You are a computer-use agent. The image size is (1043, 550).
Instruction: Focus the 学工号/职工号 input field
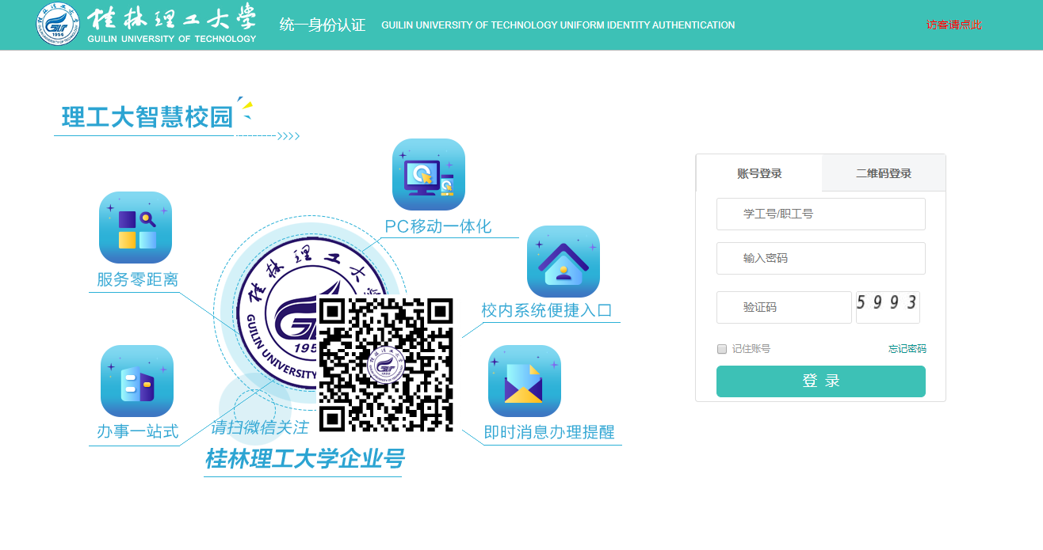point(821,214)
